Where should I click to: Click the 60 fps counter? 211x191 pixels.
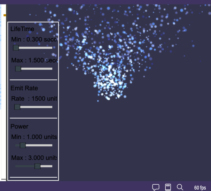[x=200, y=188]
